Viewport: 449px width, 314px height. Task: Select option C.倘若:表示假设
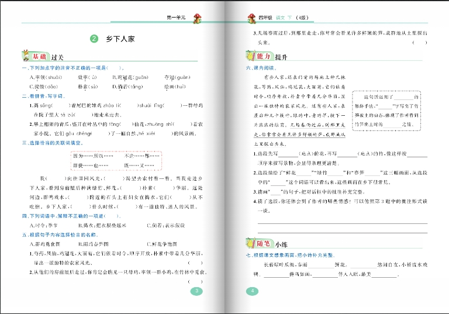pyautogui.click(x=166, y=225)
